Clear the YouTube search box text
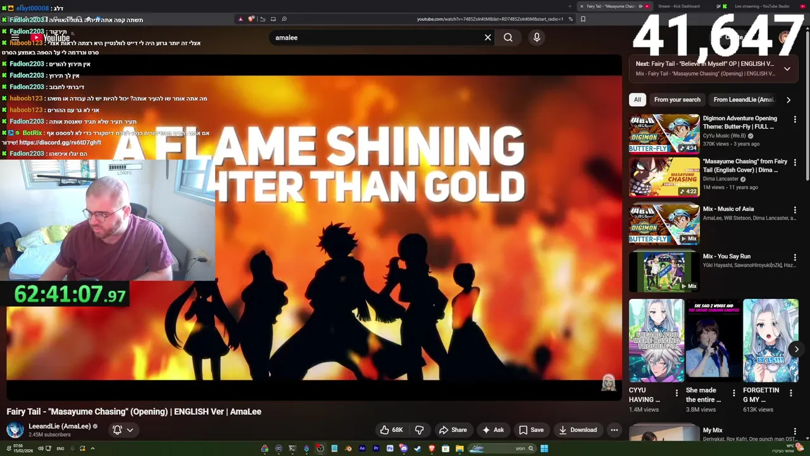The height and width of the screenshot is (456, 810). tap(488, 37)
